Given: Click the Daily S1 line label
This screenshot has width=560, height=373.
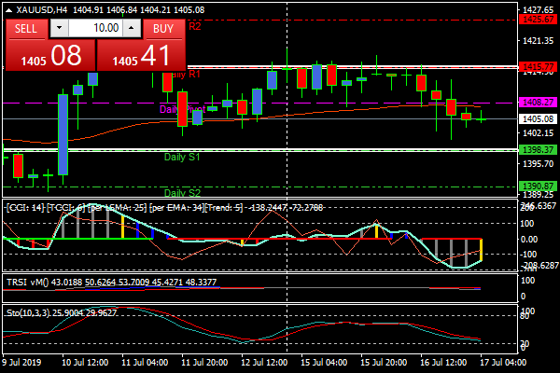Looking at the screenshot, I should point(182,158).
